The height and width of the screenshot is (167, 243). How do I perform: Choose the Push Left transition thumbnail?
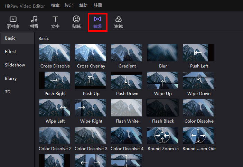click(x=198, y=53)
